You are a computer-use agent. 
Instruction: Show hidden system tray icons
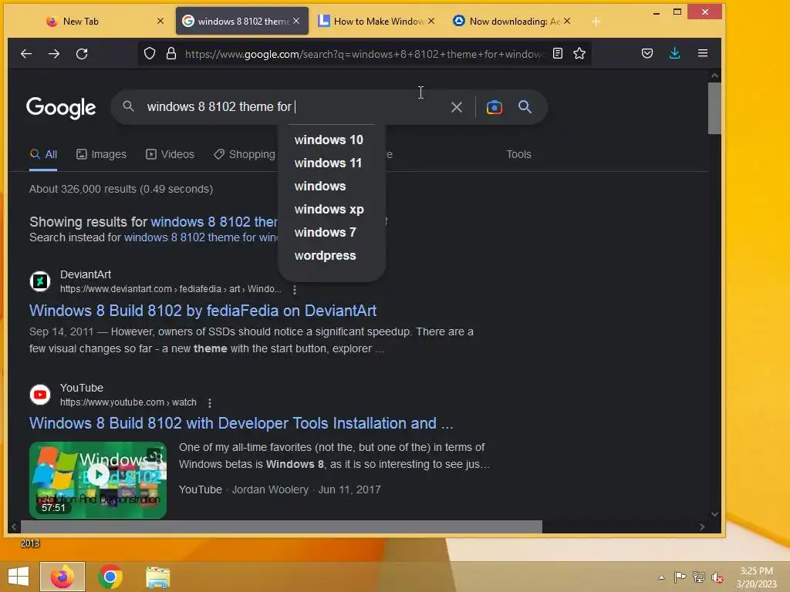point(661,577)
